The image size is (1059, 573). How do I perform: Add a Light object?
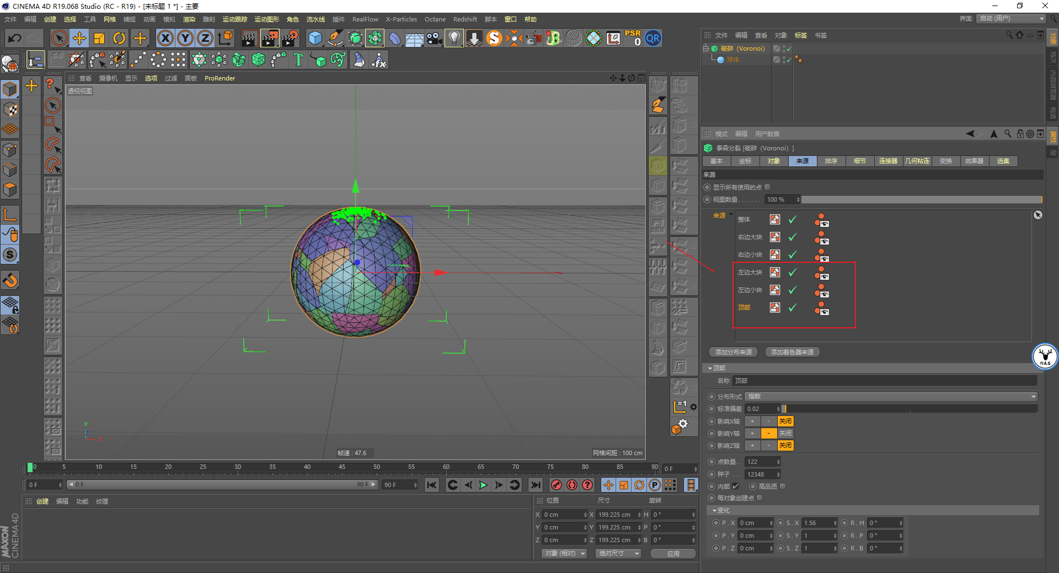[x=454, y=38]
